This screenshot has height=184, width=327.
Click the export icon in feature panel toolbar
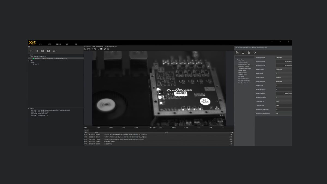click(x=249, y=53)
